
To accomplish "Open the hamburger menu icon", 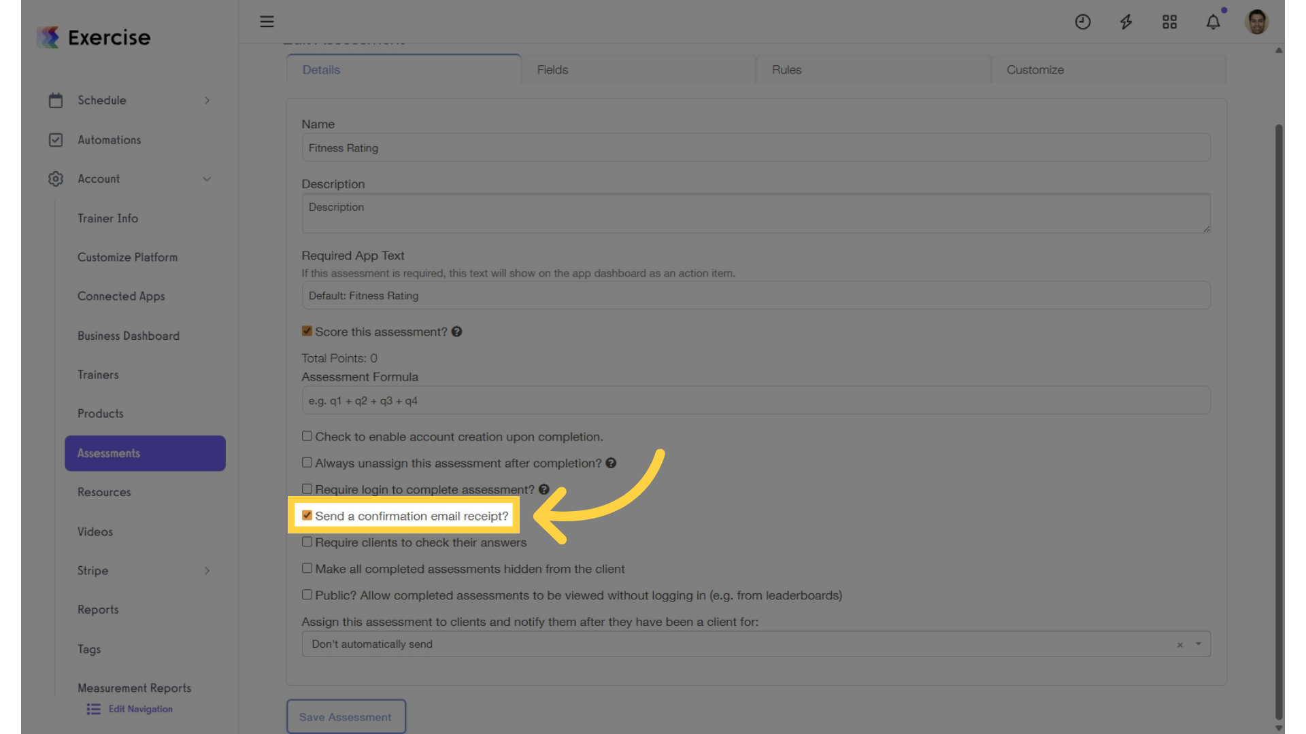I will pyautogui.click(x=267, y=22).
